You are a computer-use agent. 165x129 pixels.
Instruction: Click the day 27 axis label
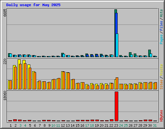135,125
